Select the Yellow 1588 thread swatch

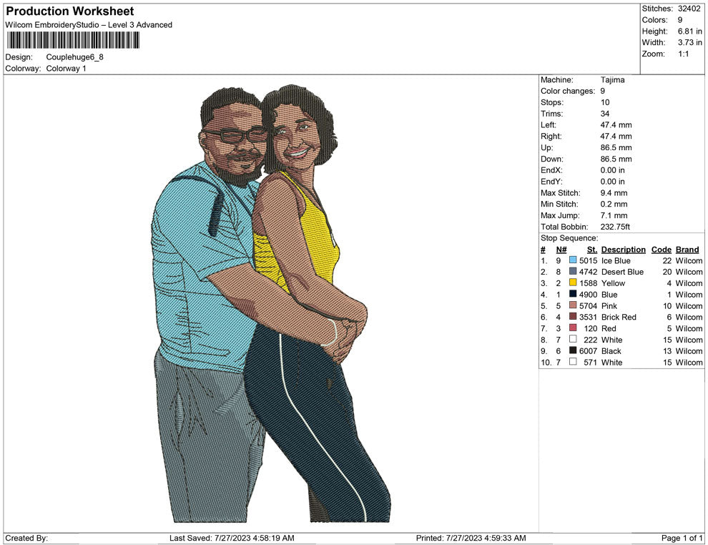pyautogui.click(x=571, y=283)
